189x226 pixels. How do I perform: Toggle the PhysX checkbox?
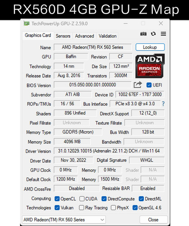pyautogui.click(x=113, y=208)
